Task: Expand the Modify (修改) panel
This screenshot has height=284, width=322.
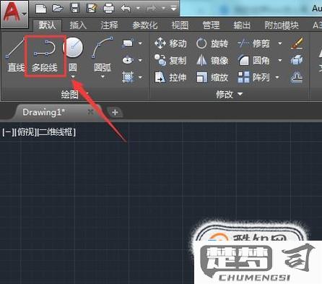Action: 229,95
